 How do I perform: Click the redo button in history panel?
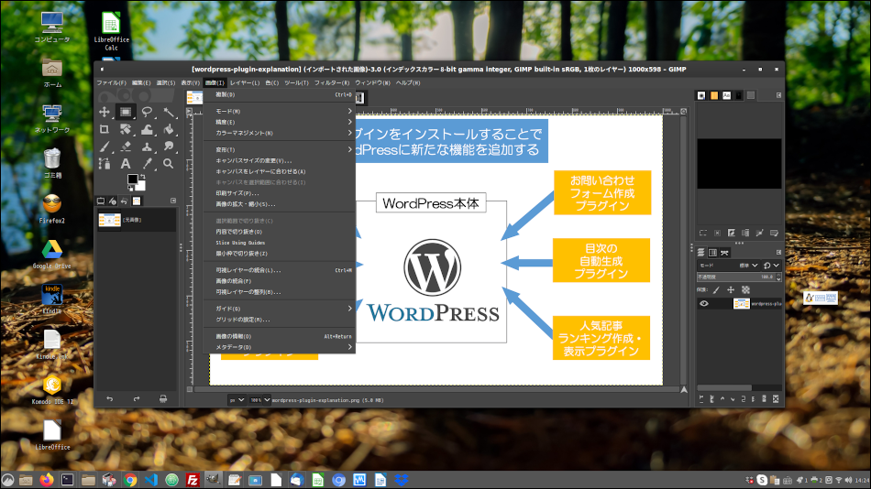coord(136,399)
